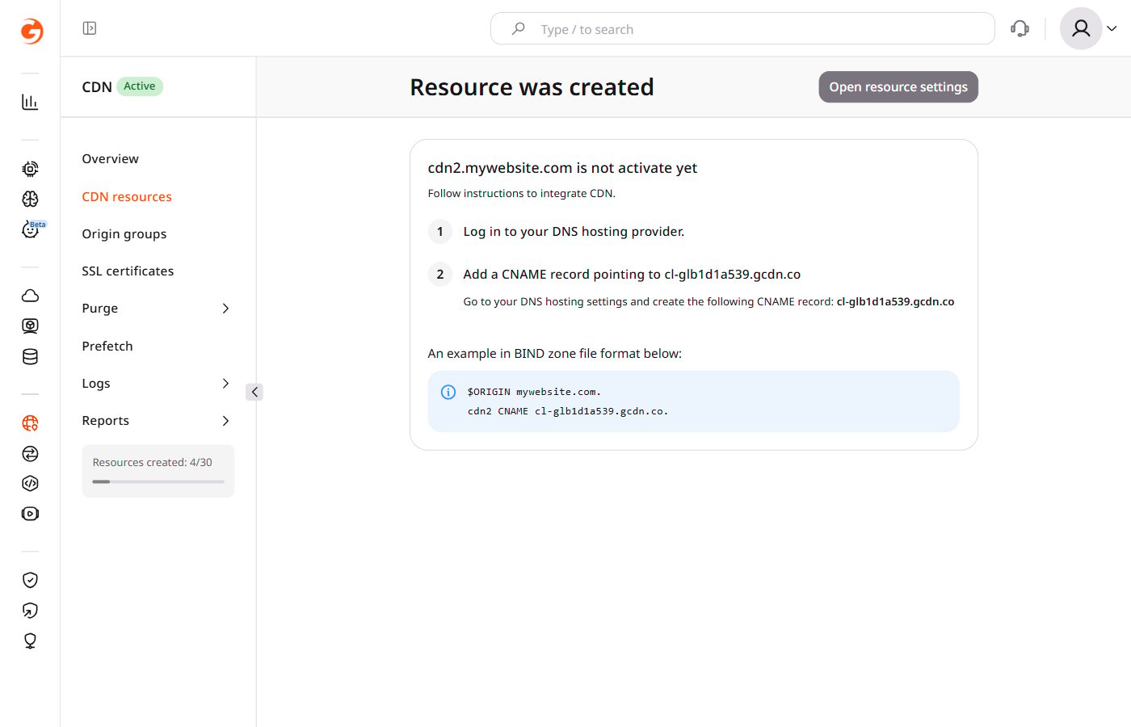Click bold CNAME value cl-glb1d1a539.gcdn.co
Image resolution: width=1131 pixels, height=727 pixels.
click(895, 302)
